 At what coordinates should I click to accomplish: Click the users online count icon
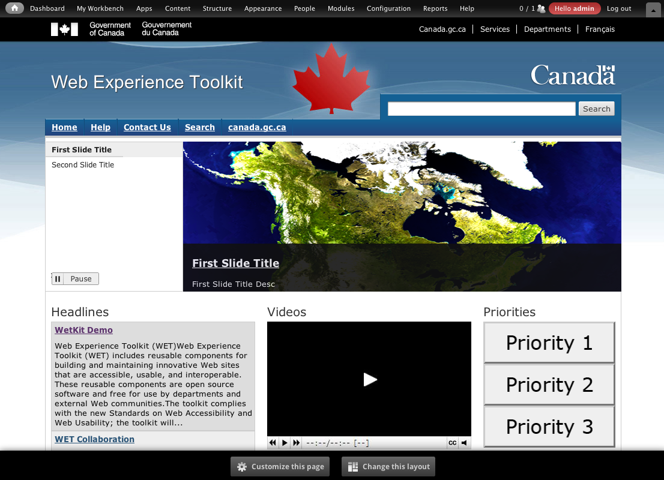[x=541, y=8]
